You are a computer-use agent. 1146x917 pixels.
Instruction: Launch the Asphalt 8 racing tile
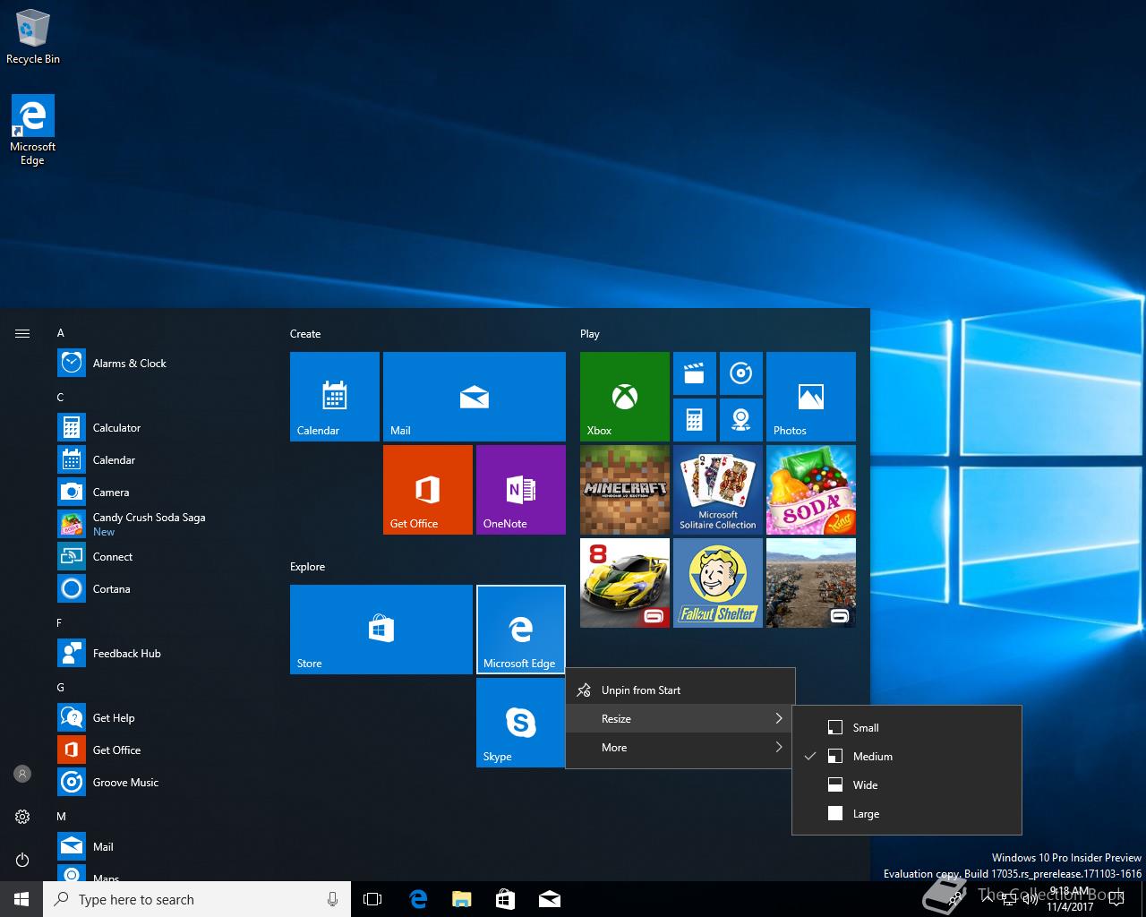pyautogui.click(x=625, y=583)
